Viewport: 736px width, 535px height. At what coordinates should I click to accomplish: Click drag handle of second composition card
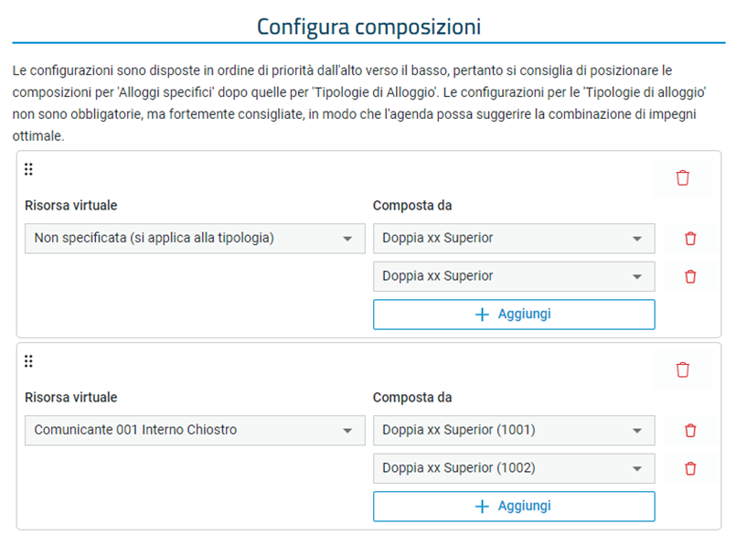point(28,361)
